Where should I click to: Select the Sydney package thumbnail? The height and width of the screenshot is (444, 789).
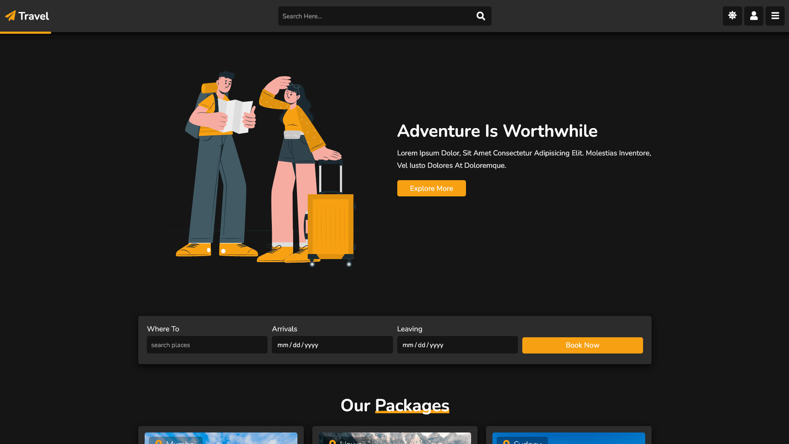[x=568, y=438]
